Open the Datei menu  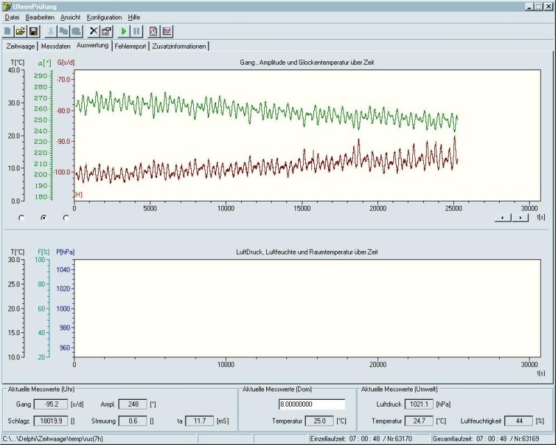(13, 17)
